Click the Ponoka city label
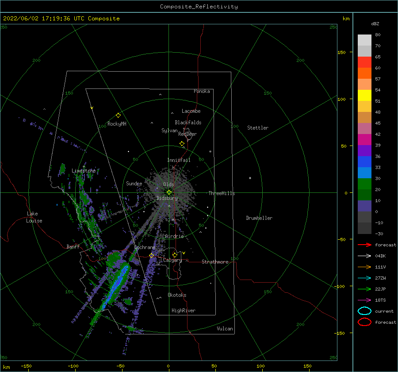 202,91
